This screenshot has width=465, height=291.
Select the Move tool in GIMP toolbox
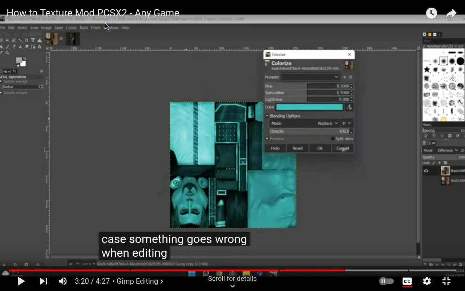[1, 40]
